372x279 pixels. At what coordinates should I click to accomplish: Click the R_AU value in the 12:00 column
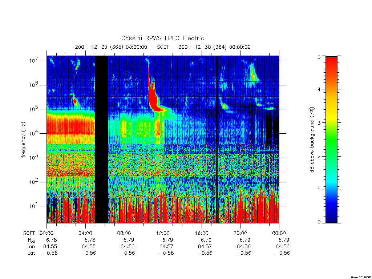point(167,240)
